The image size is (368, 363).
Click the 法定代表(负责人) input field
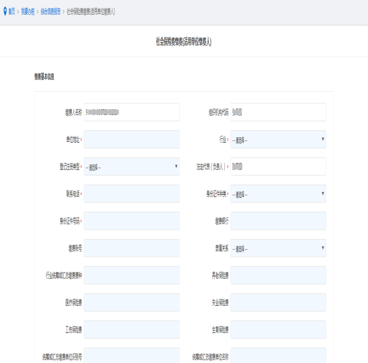tap(278, 166)
